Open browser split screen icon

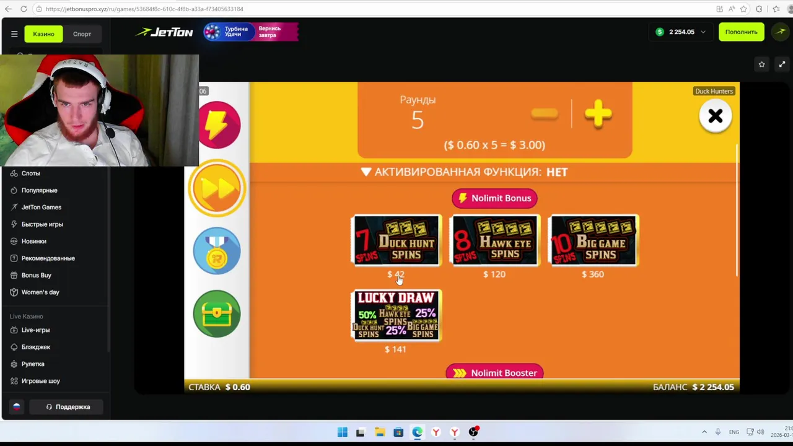719,9
